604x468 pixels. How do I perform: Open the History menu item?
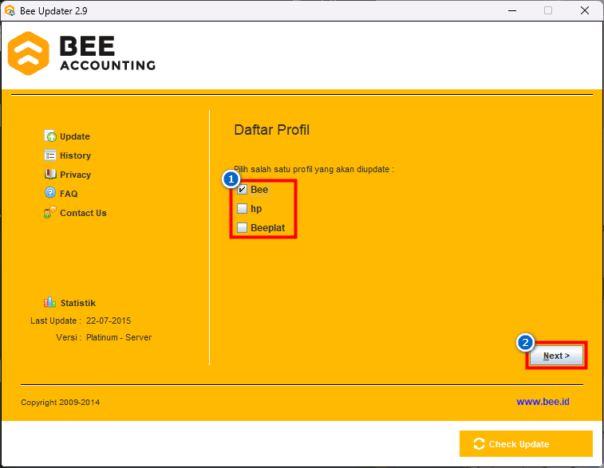click(x=76, y=155)
